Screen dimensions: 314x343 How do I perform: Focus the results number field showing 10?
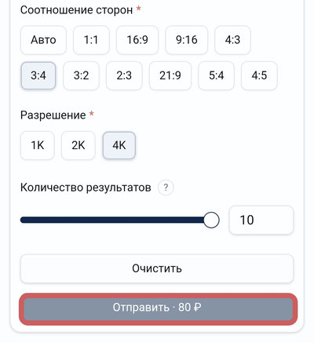pos(261,220)
